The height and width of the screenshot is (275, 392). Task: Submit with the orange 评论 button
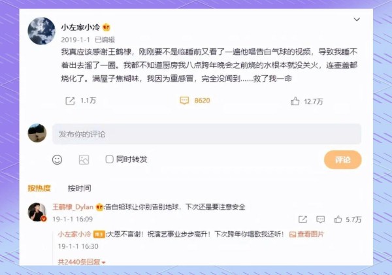343,159
